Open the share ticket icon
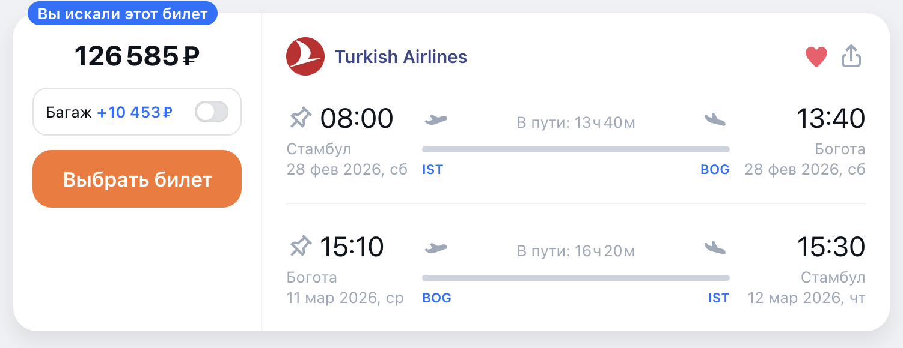This screenshot has height=348, width=903. click(x=851, y=56)
